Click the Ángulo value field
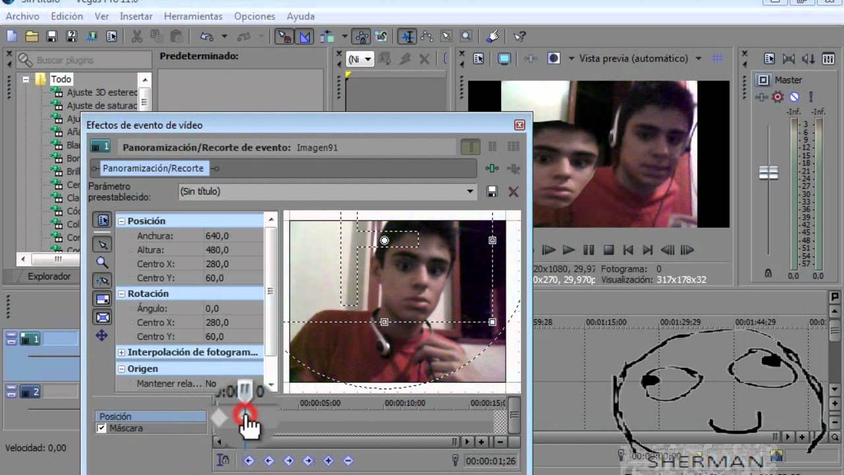Viewport: 844px width, 475px height. 233,308
